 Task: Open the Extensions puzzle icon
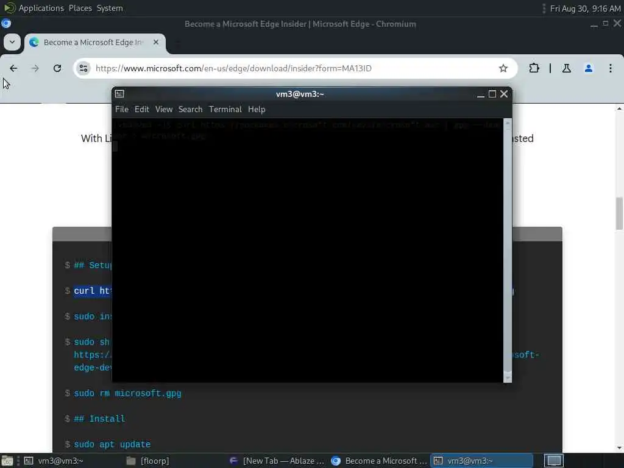(x=534, y=68)
